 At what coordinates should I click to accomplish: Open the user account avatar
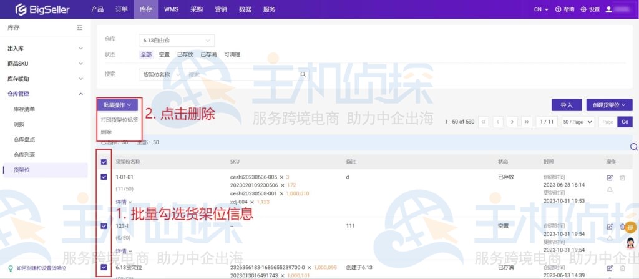point(608,9)
